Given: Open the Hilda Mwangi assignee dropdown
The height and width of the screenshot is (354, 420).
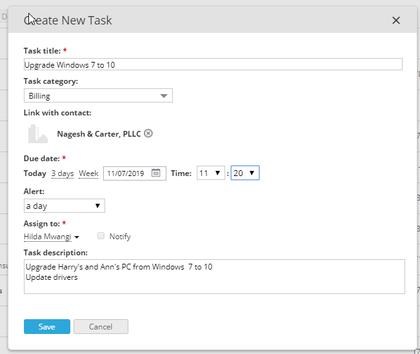Looking at the screenshot, I should tap(52, 237).
